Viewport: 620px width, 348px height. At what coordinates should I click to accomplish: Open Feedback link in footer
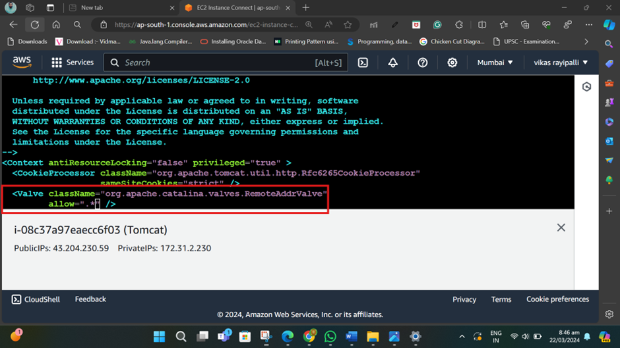click(90, 299)
